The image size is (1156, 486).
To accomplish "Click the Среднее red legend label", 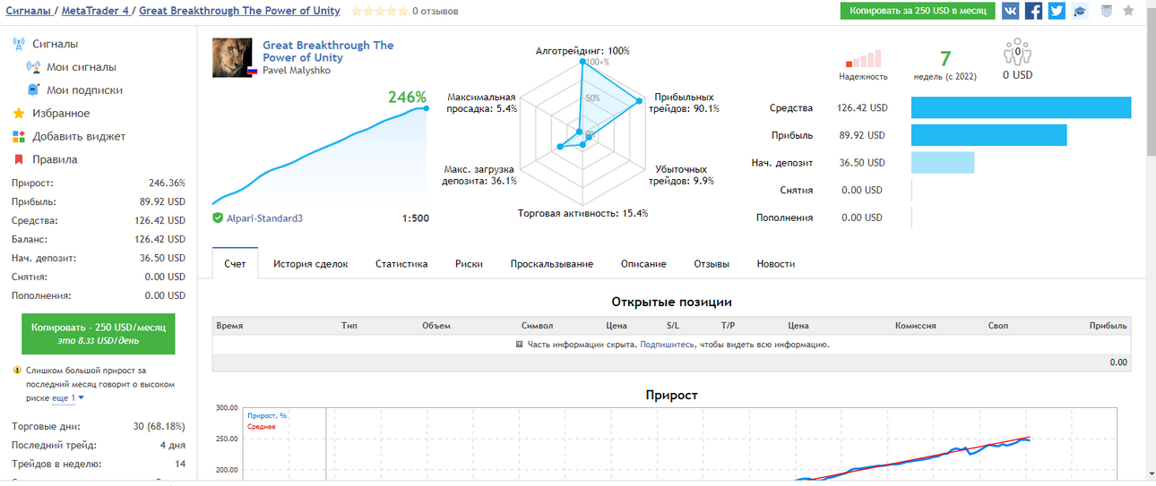I will pyautogui.click(x=261, y=427).
